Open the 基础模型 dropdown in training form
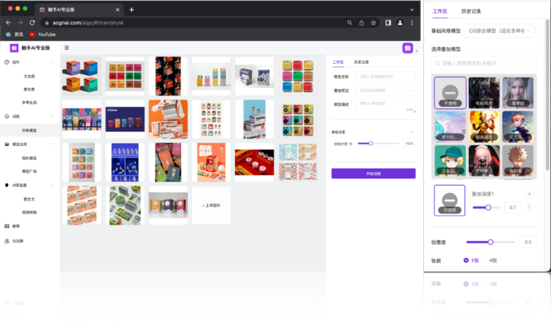Image resolution: width=551 pixels, height=325 pixels. pyautogui.click(x=385, y=90)
